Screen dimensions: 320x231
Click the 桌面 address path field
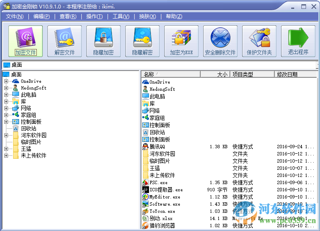[x=160, y=65]
